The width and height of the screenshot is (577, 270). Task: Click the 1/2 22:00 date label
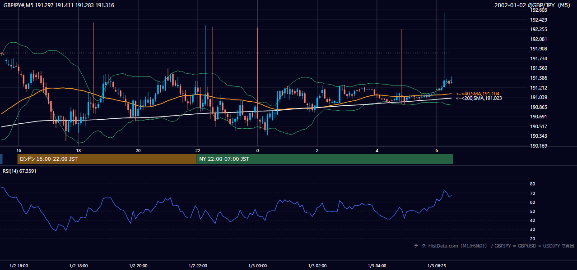198,265
